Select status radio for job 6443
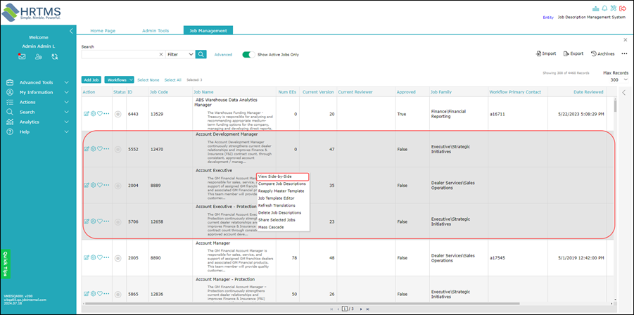This screenshot has width=634, height=315. point(118,115)
